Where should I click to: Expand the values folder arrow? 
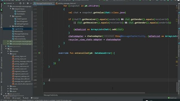pos(8,91)
